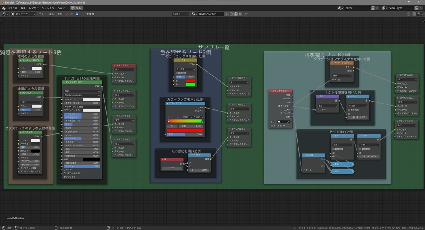The height and width of the screenshot is (230, 425).
Task: Toggle the pin icon in header
Action: click(x=246, y=14)
